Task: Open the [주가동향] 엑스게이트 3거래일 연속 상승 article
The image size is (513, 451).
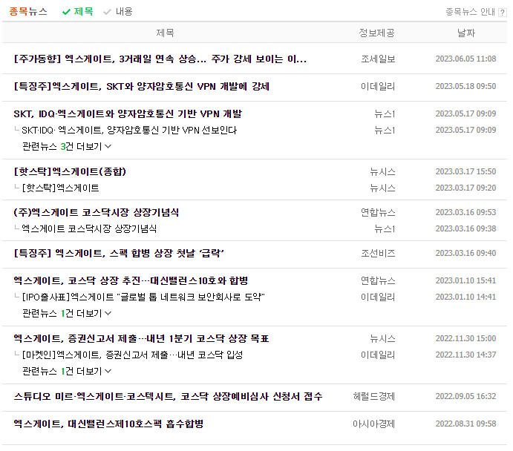Action: point(160,59)
